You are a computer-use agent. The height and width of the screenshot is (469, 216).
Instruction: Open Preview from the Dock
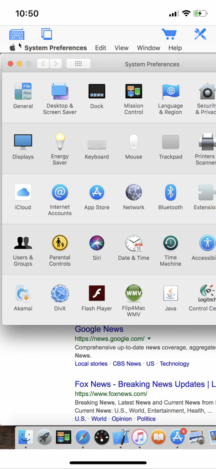pos(196,437)
